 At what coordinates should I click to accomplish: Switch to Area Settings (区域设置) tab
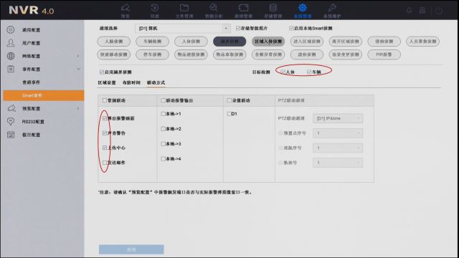pyautogui.click(x=107, y=83)
